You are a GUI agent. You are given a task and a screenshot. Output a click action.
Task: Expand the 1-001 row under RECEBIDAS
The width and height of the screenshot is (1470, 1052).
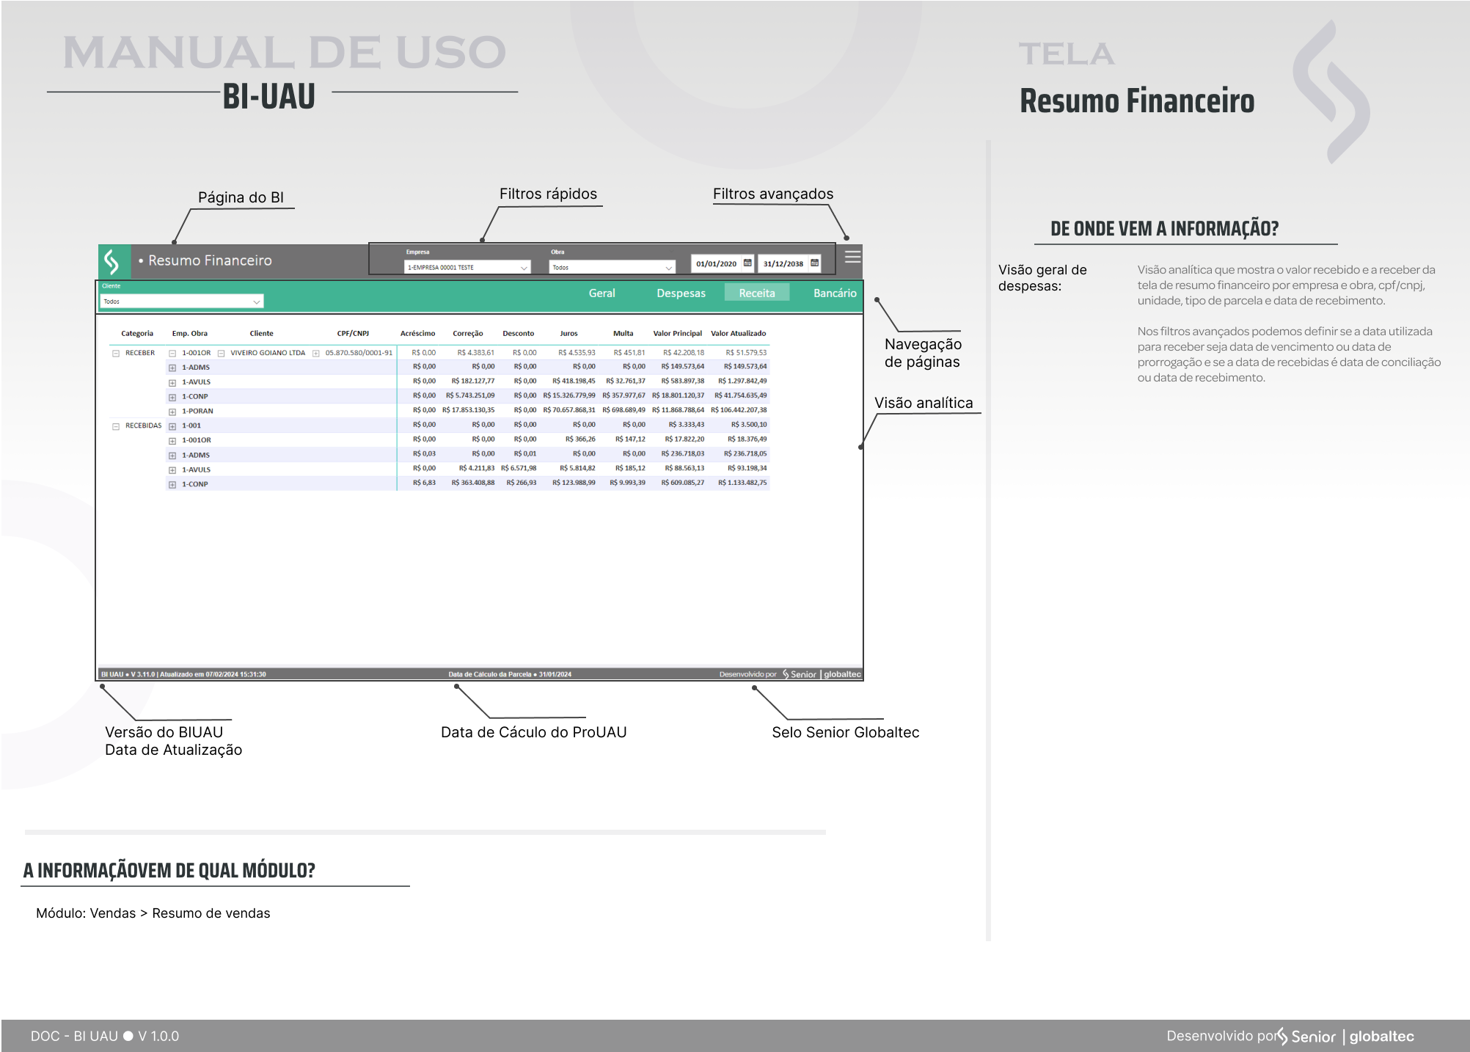pos(172,426)
